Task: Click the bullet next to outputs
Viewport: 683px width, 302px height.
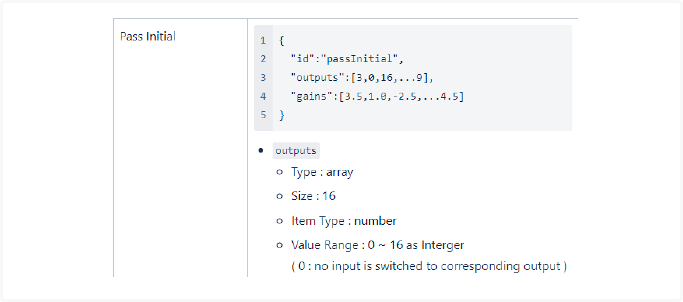Action: pyautogui.click(x=261, y=150)
